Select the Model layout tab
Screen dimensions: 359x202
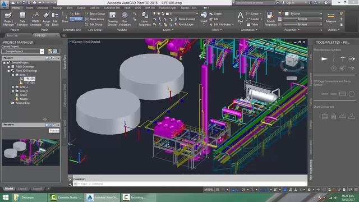click(x=9, y=189)
